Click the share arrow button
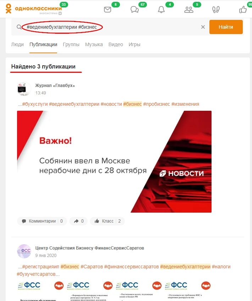The image size is (252, 301). coord(78,221)
